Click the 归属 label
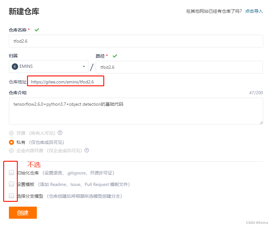 (13, 56)
